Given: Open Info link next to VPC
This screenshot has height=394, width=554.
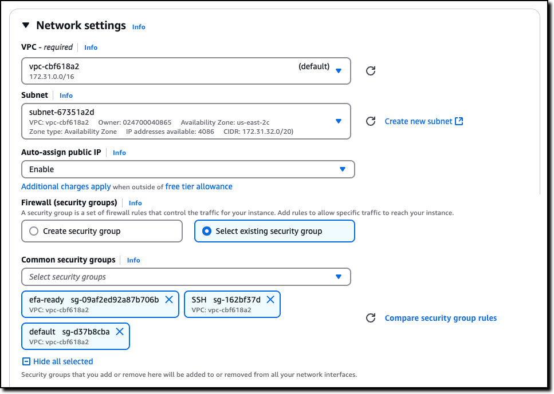Looking at the screenshot, I should point(91,47).
